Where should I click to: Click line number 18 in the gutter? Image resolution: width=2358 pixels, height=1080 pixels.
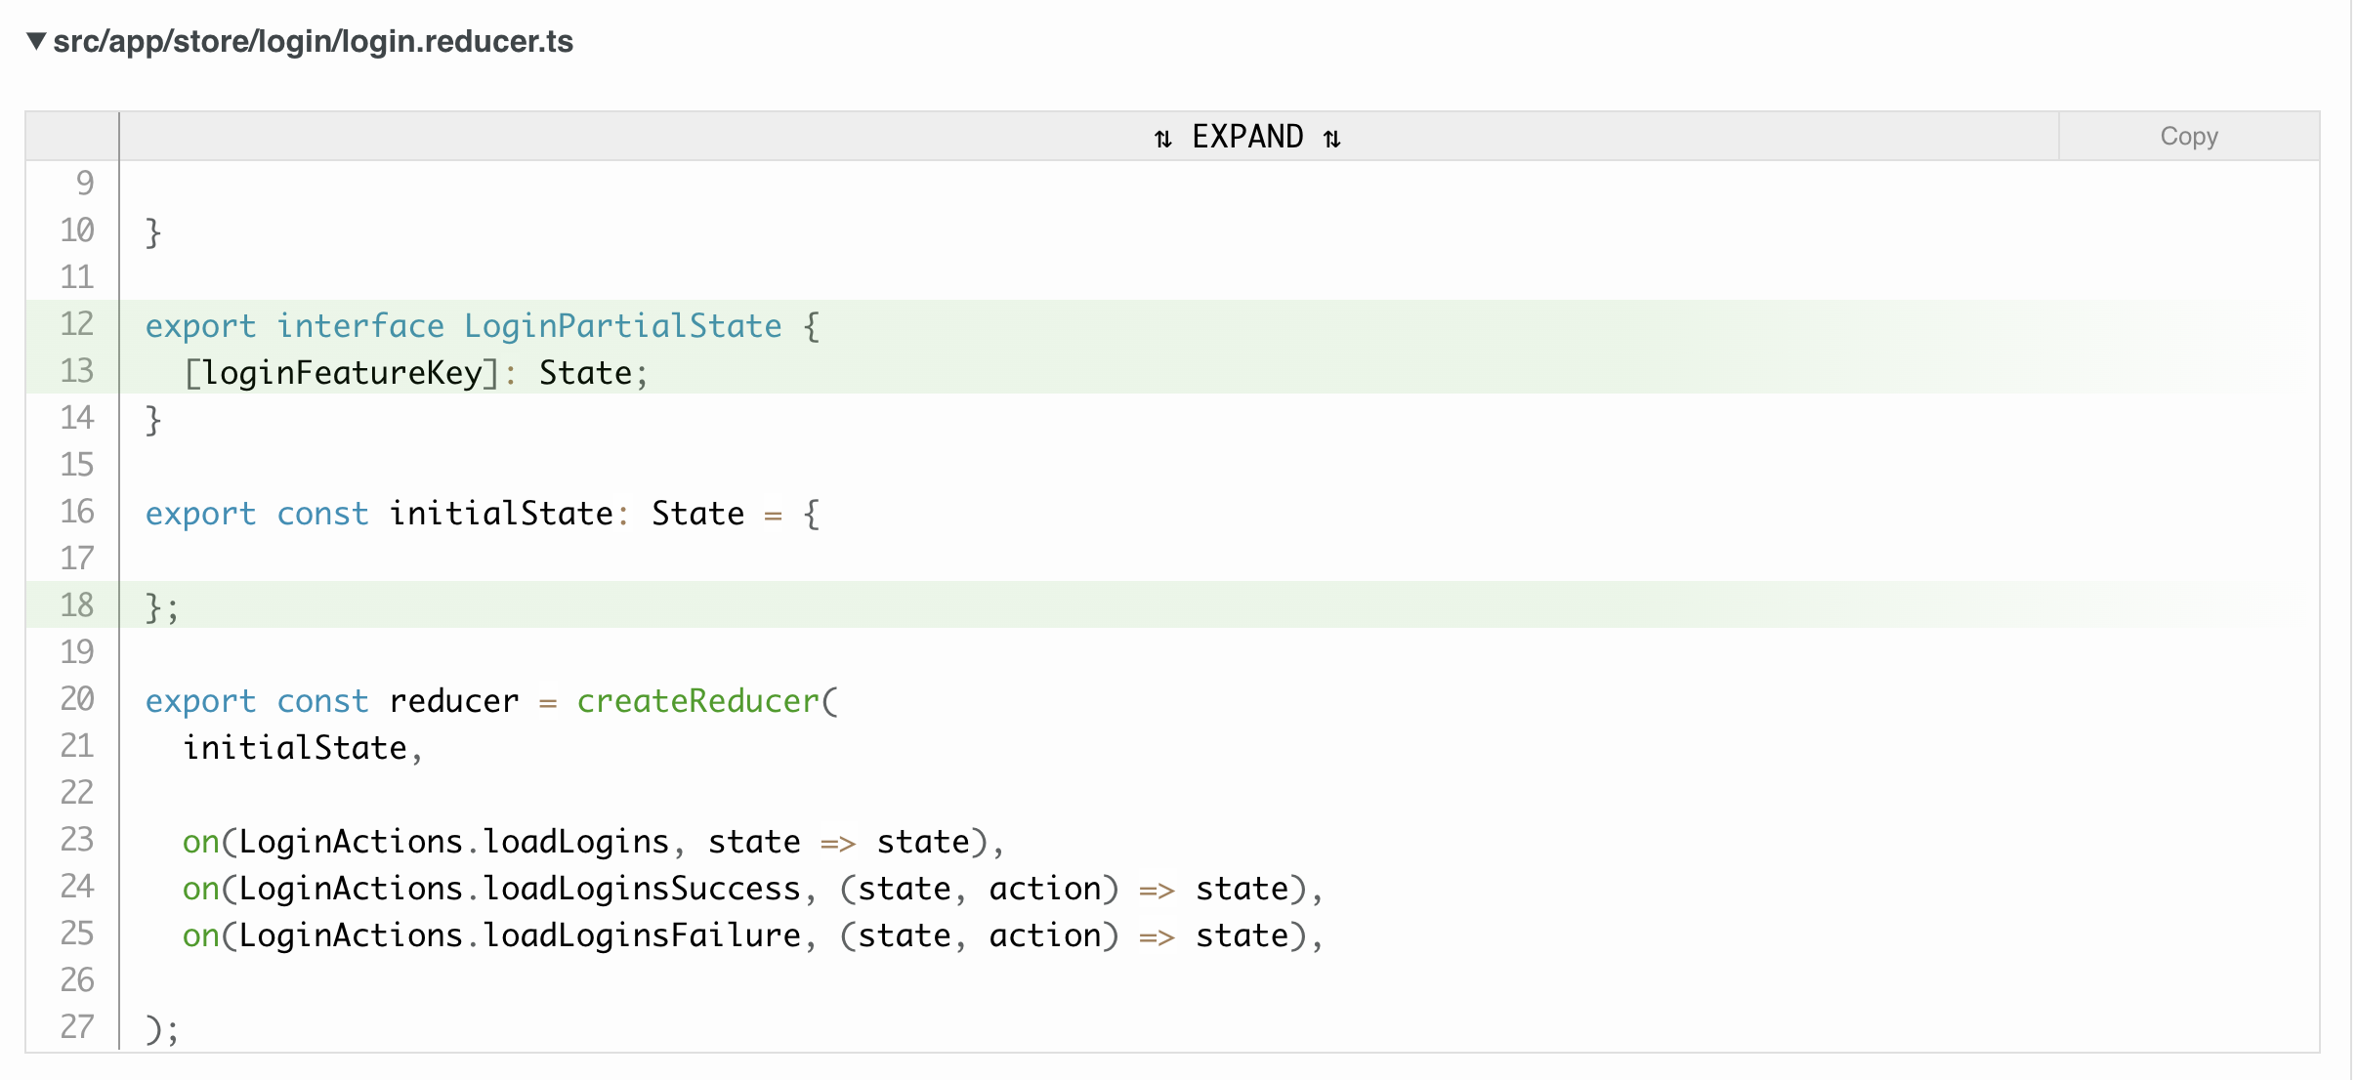click(76, 605)
